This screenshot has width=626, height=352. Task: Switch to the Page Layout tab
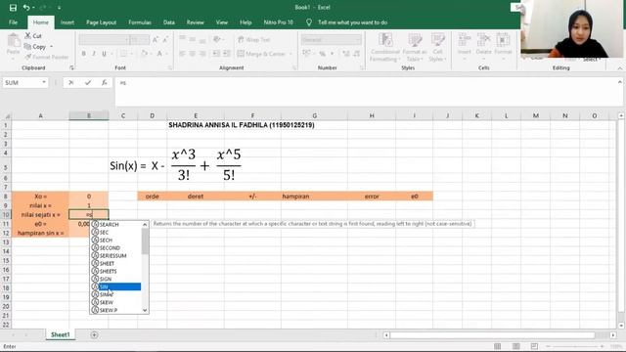tap(101, 22)
